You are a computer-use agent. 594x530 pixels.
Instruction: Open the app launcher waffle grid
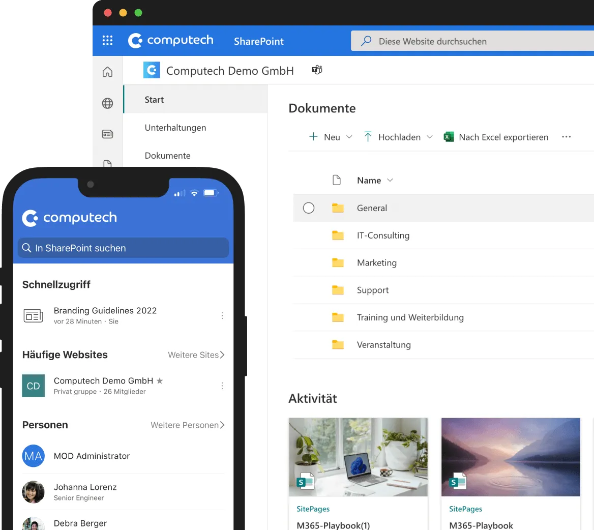pyautogui.click(x=108, y=41)
